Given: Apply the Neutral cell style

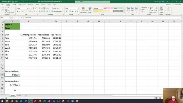Looking at the screenshot, I should pos(98,11).
